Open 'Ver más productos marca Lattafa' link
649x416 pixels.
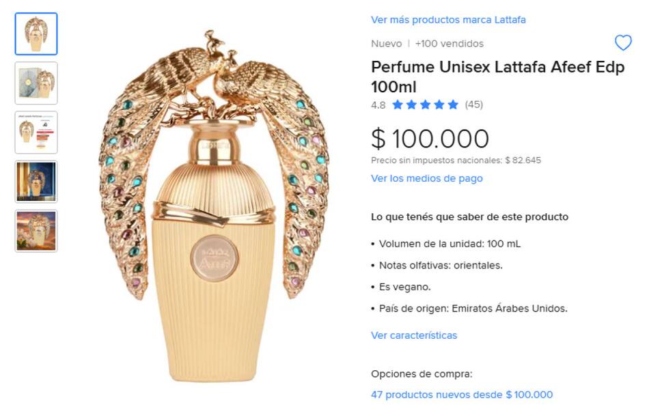click(448, 20)
